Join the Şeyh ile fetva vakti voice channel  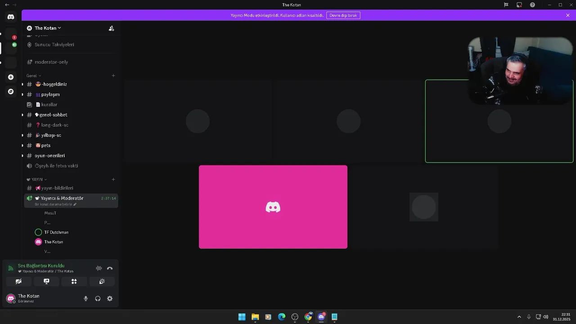71,166
